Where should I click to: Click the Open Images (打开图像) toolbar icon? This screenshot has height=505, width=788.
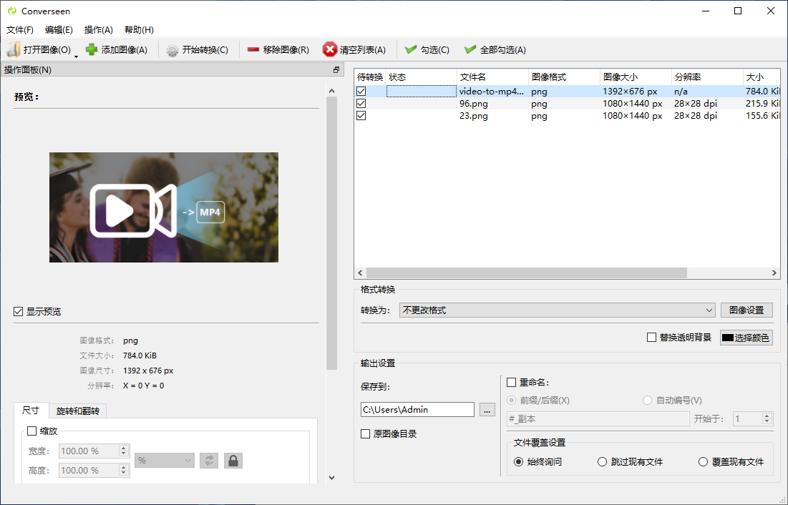(14, 49)
